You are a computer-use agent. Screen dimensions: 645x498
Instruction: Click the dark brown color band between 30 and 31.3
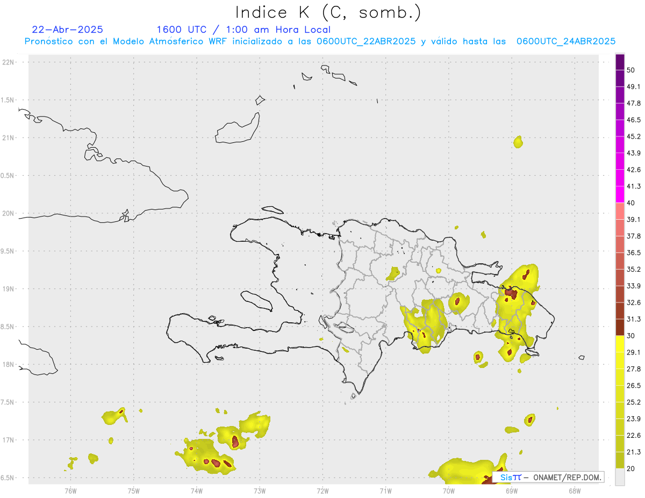[620, 327]
